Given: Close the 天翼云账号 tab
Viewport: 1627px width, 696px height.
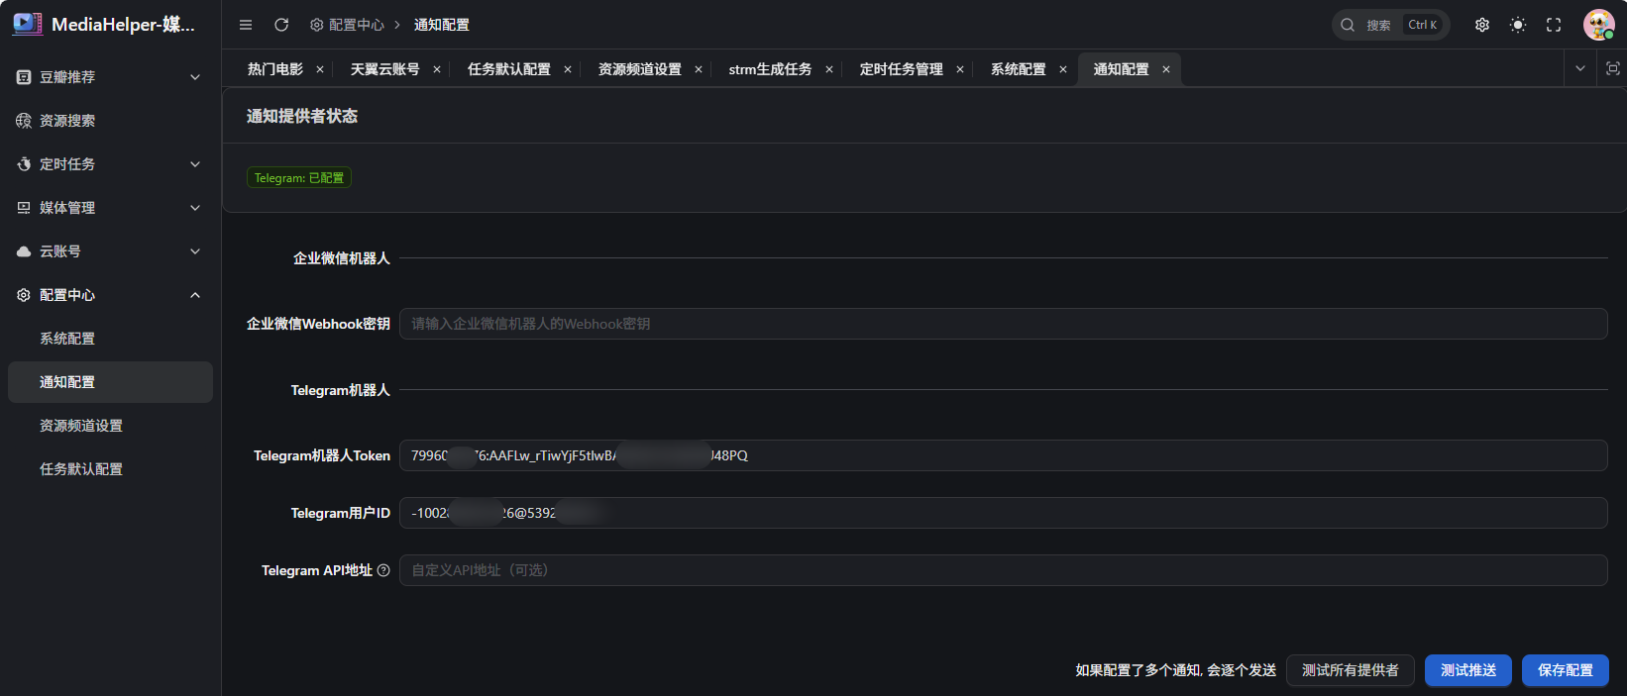Looking at the screenshot, I should pos(437,69).
